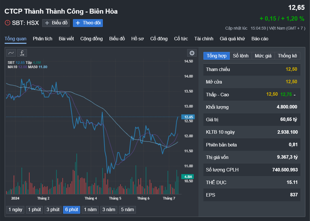Click the Phiên bản beta value 0,81
This screenshot has width=310, height=221.
293,145
